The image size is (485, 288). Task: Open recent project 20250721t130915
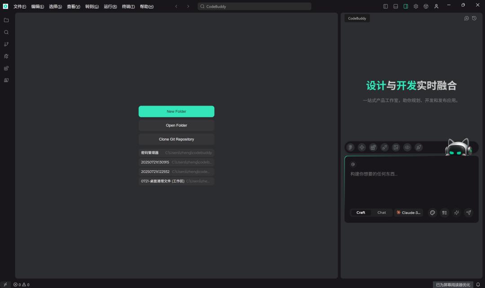point(176,162)
